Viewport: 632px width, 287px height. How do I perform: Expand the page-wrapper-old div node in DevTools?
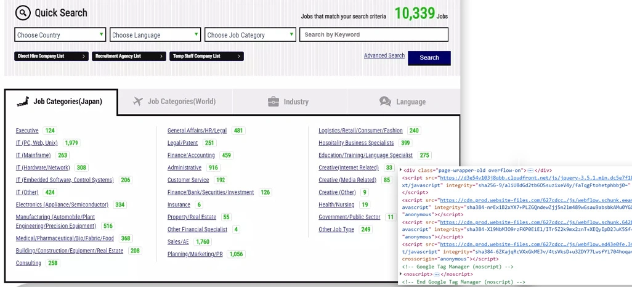400,171
